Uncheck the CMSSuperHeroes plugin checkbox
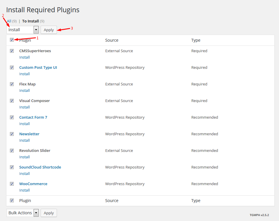 click(x=12, y=51)
